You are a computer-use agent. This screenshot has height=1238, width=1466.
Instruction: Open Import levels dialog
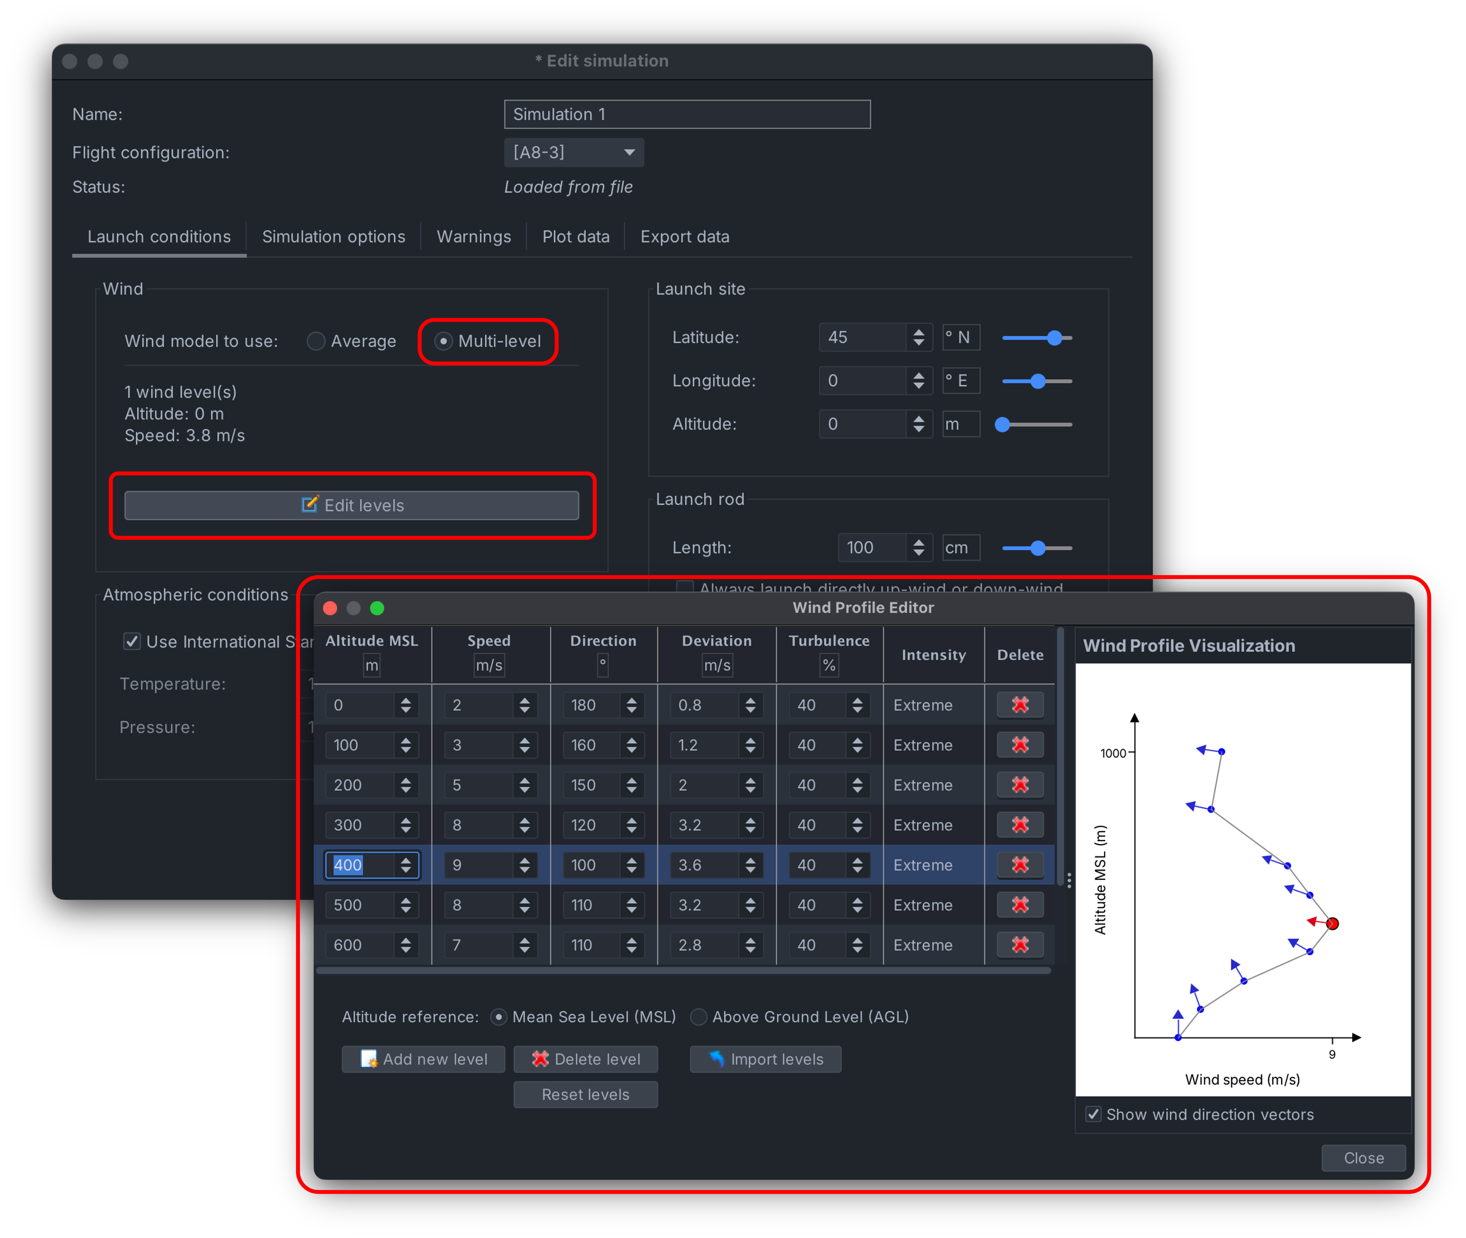tap(765, 1059)
